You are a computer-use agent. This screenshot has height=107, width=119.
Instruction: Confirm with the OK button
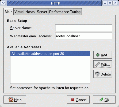click(104, 100)
